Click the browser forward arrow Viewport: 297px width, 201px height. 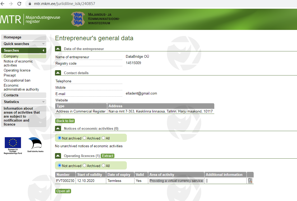coord(11,4)
